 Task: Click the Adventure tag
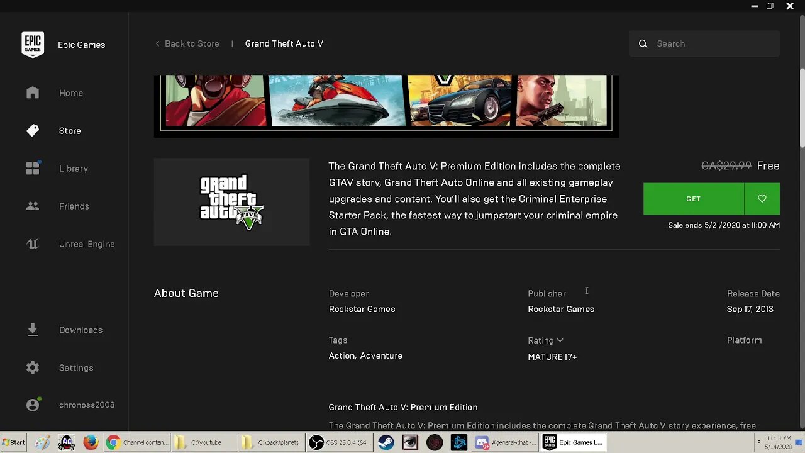pyautogui.click(x=381, y=356)
